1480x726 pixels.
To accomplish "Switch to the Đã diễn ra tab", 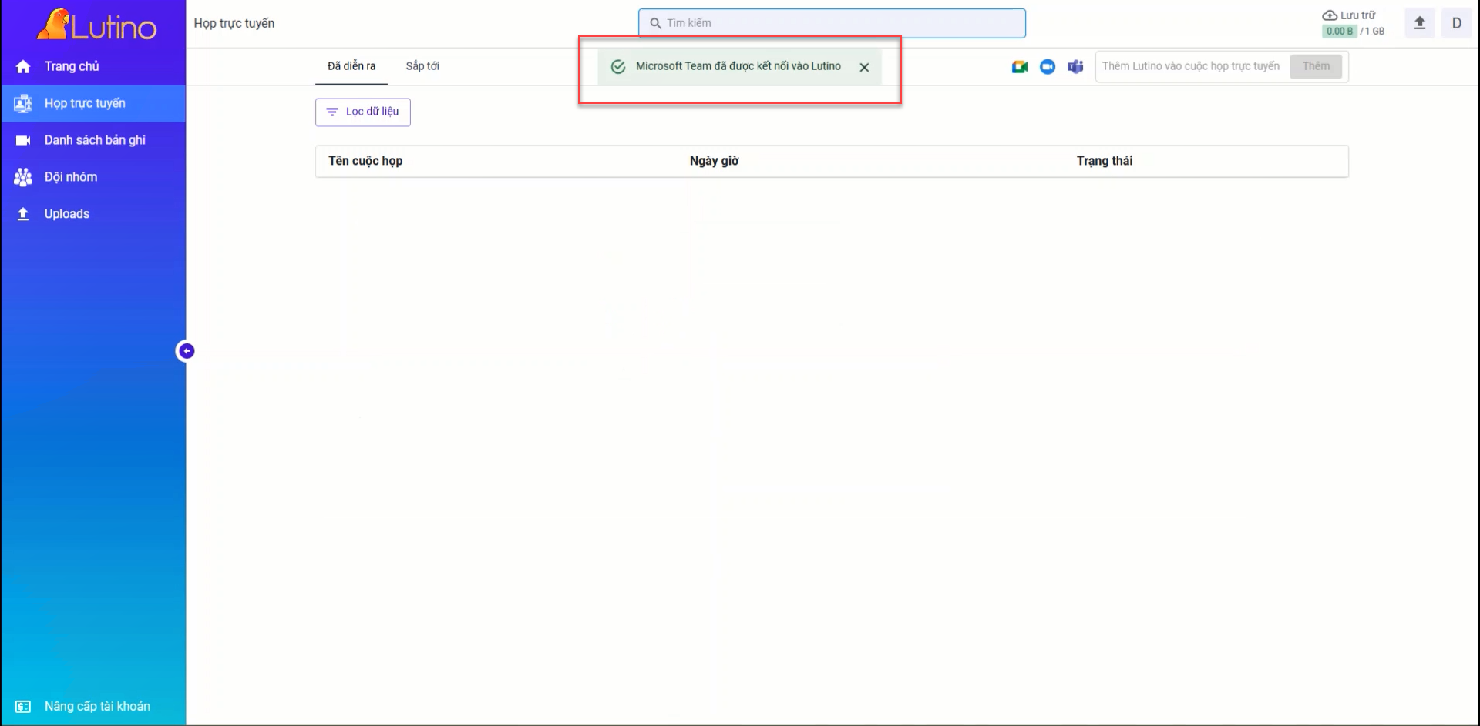I will (x=351, y=66).
